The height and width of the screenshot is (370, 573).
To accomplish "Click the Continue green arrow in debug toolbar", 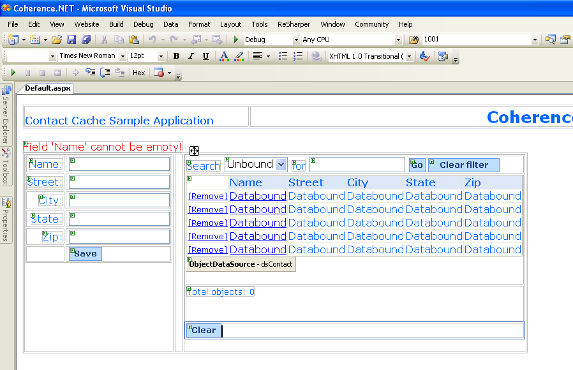I will [x=13, y=73].
